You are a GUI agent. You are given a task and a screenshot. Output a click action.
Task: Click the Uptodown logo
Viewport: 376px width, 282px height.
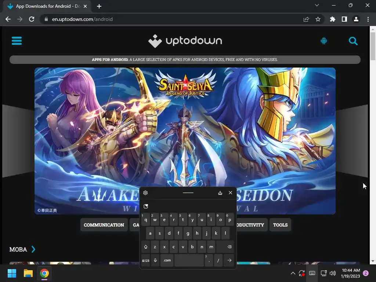coord(185,41)
